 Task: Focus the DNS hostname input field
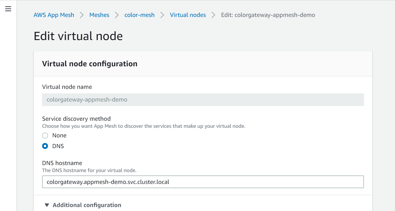(x=203, y=182)
